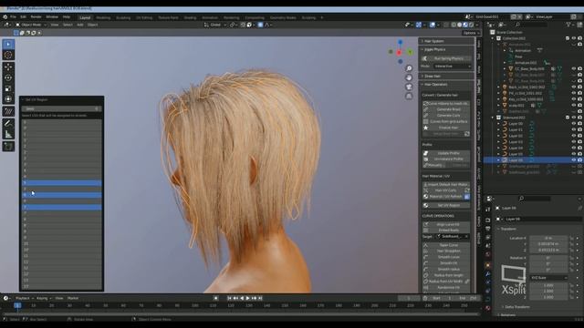Click the viewport zoom magnifier icon
This screenshot has width=584, height=328.
[x=409, y=68]
